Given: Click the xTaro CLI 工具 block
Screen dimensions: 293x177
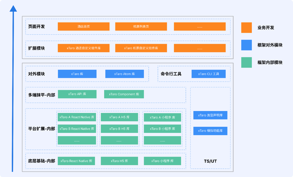Looking at the screenshot, I should click(209, 74).
